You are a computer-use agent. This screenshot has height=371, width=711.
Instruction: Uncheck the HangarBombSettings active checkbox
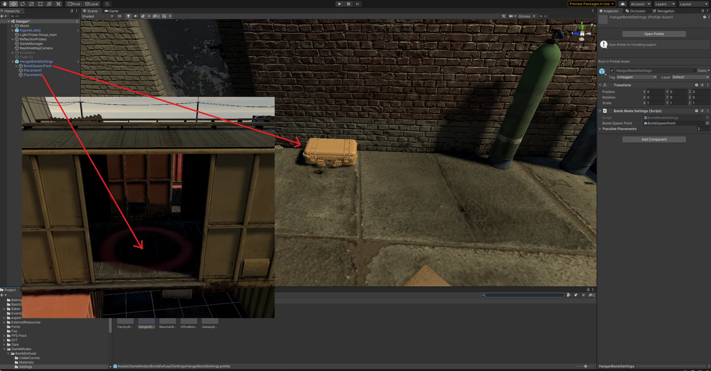click(x=612, y=70)
